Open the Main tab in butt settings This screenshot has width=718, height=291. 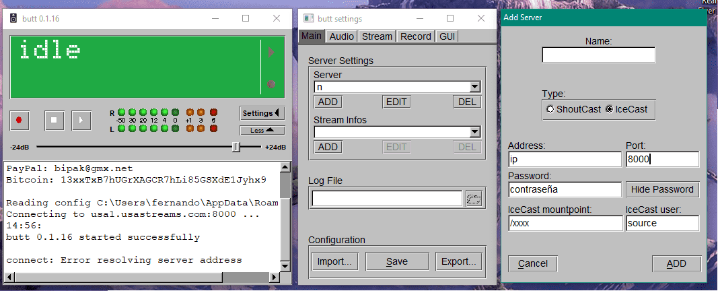click(x=312, y=36)
